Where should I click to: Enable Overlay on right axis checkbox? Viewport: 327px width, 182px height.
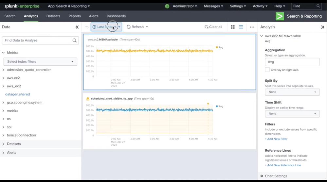pyautogui.click(x=267, y=70)
